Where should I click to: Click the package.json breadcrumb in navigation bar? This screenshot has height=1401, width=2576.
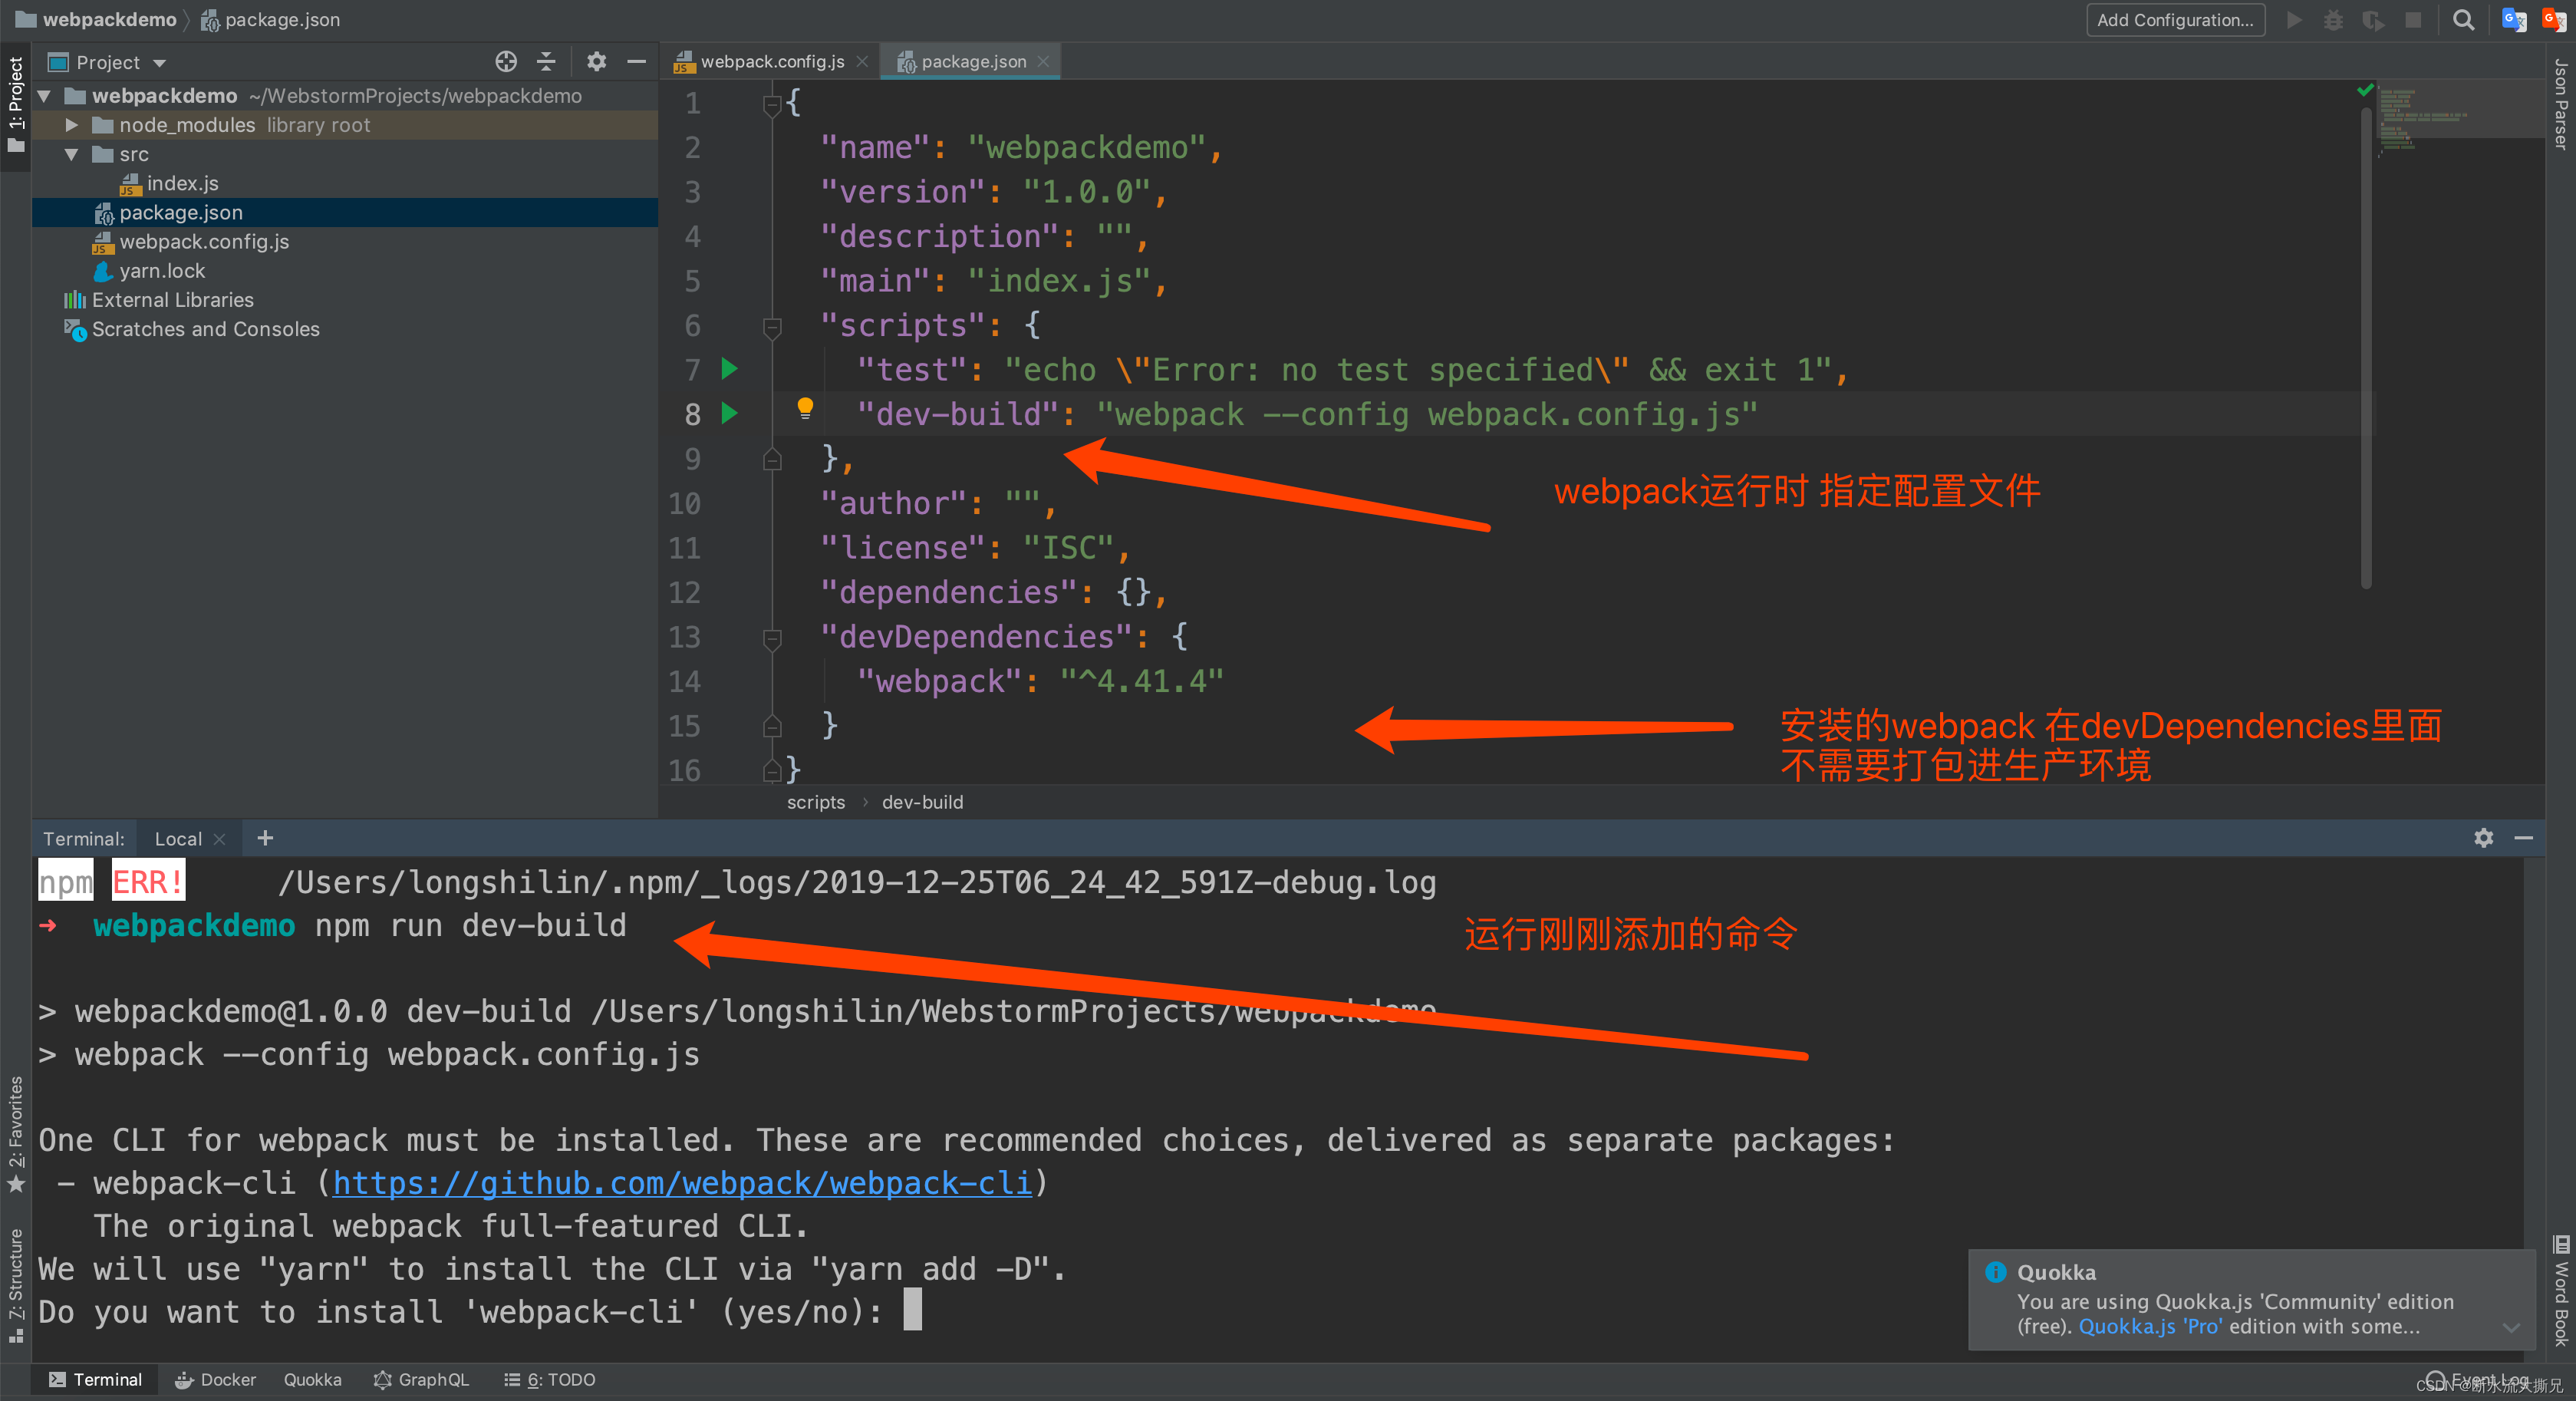tap(271, 20)
